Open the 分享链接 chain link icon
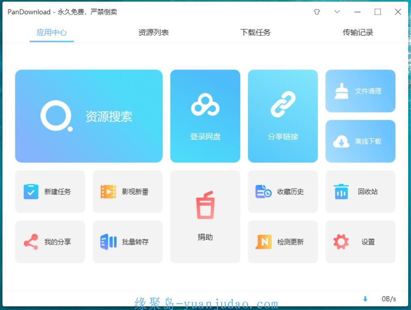Viewport: 411px width, 310px height. click(283, 105)
